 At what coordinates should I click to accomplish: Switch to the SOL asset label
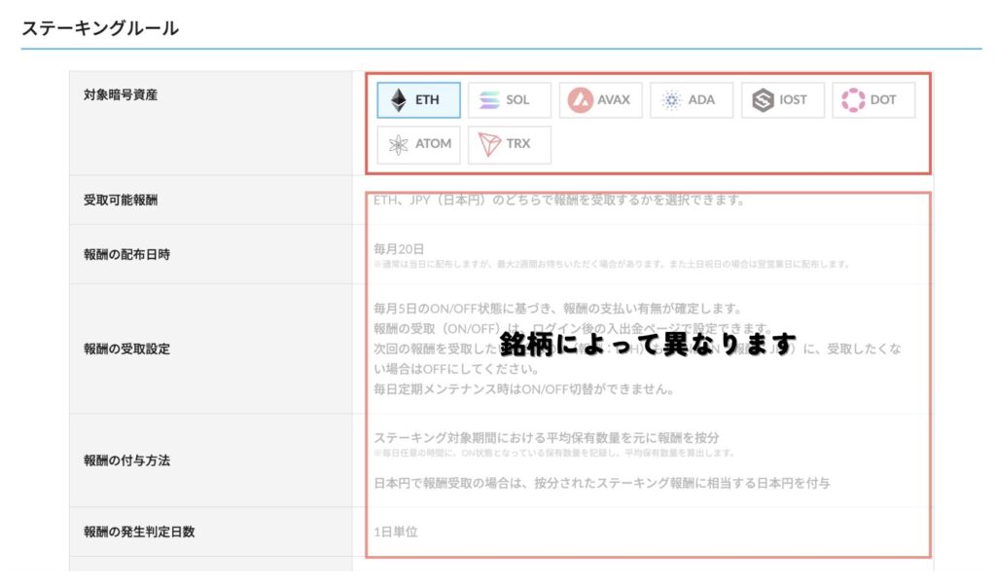(x=517, y=100)
